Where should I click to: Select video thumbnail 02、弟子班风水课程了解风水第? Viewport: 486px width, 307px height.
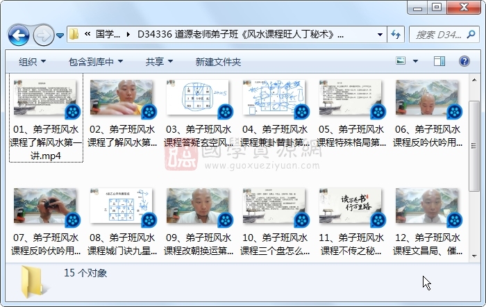pos(121,99)
